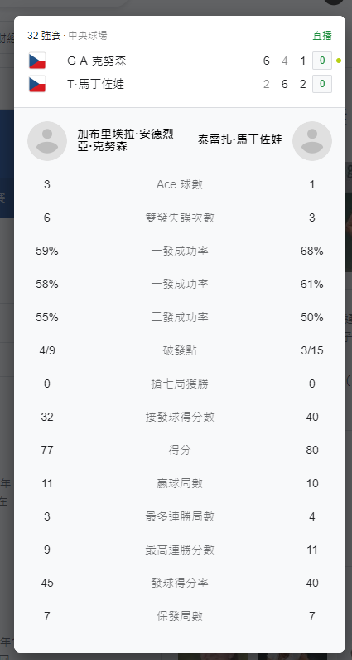352x660 pixels.
Task: Click the current game score box for 克努森
Action: [x=322, y=61]
